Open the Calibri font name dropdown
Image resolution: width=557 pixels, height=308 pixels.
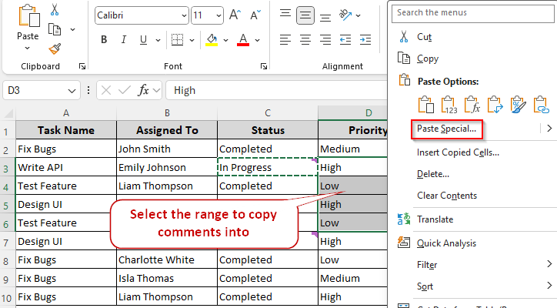click(x=182, y=15)
